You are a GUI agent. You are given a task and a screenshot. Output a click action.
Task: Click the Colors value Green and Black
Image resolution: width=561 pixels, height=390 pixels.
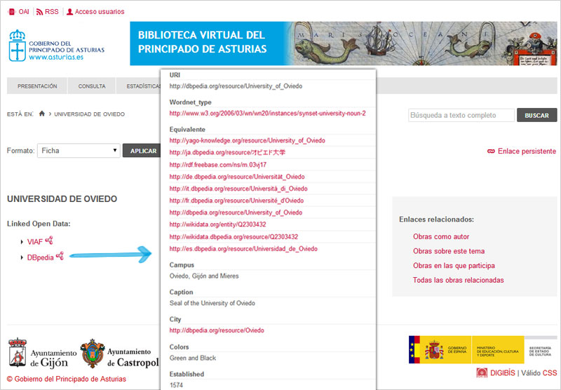click(192, 358)
